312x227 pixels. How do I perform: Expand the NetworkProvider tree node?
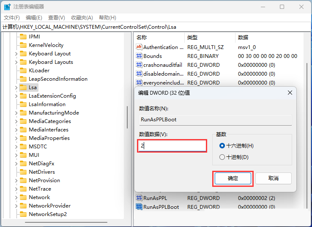(16, 206)
